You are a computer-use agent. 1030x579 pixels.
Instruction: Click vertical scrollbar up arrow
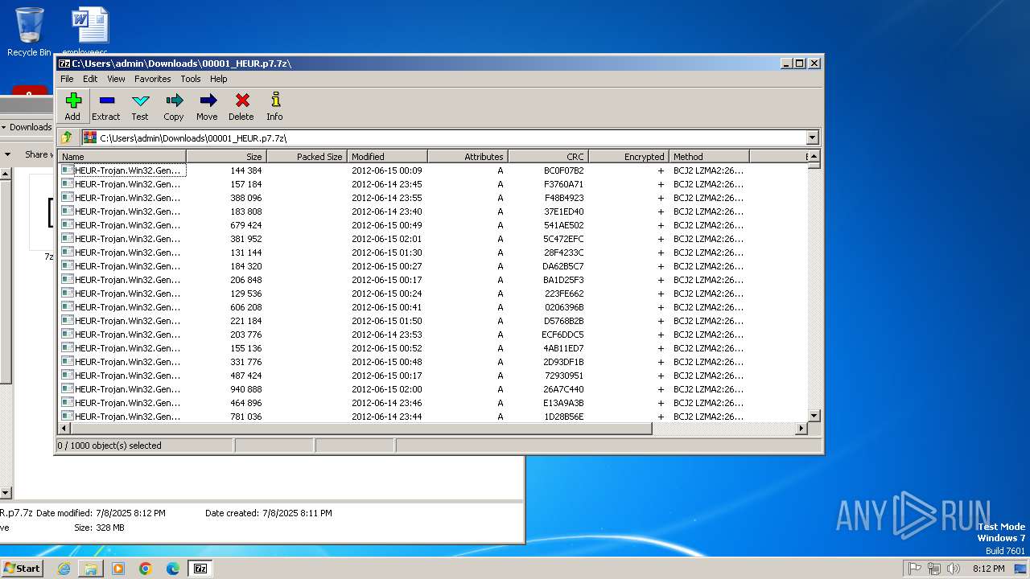(814, 156)
